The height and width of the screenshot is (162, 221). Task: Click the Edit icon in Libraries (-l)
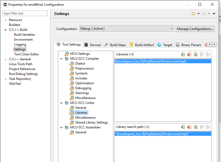(195, 54)
